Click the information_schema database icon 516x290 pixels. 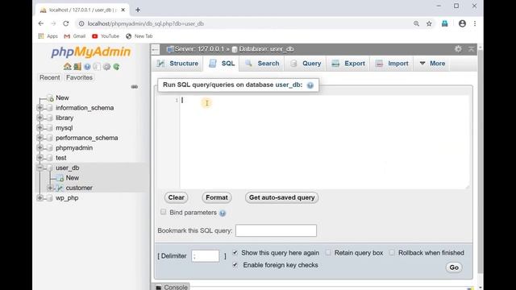(50, 108)
